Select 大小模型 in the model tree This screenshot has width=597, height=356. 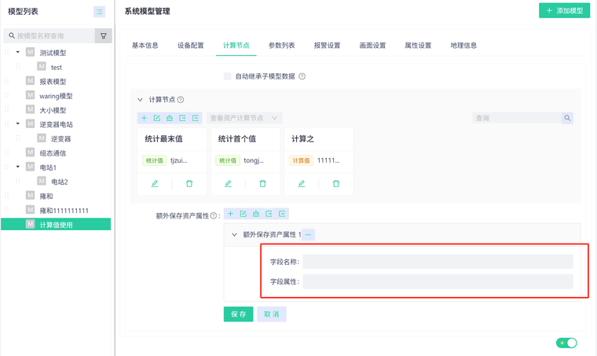53,110
